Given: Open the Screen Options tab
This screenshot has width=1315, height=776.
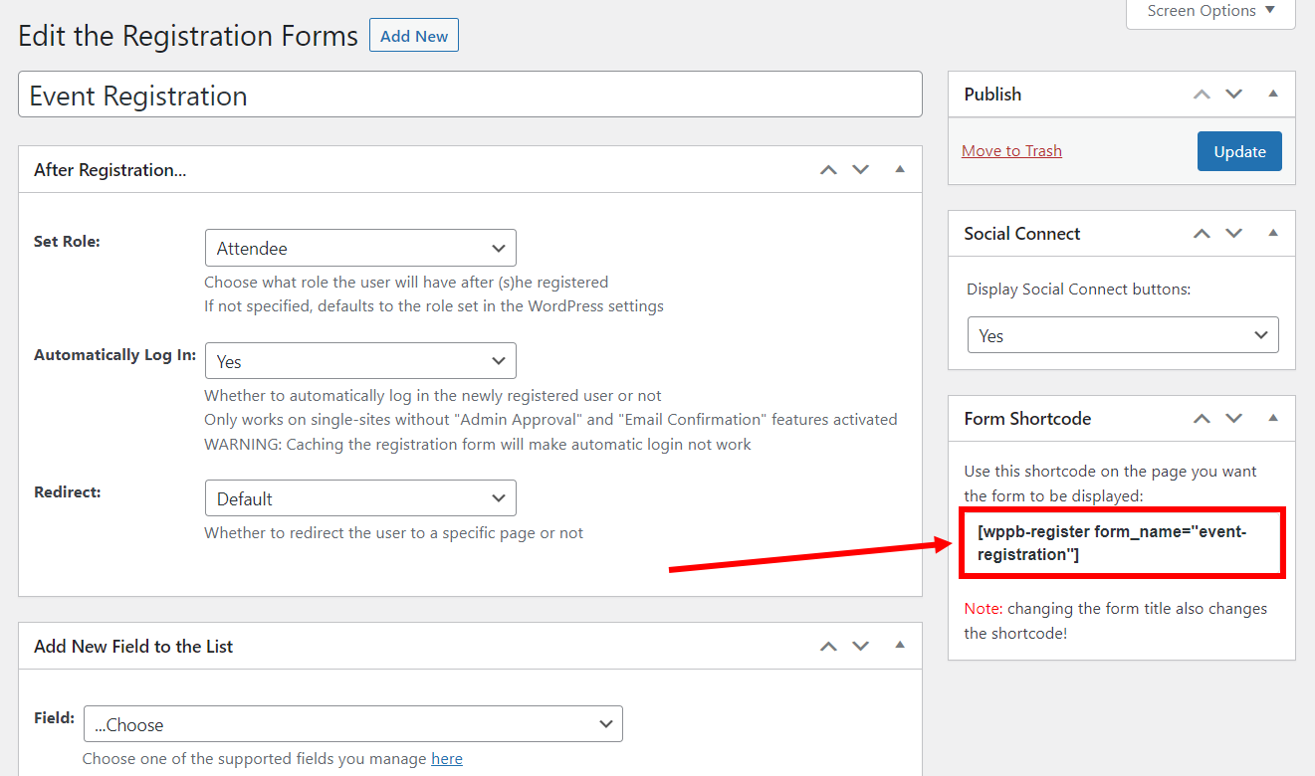Looking at the screenshot, I should [1210, 12].
